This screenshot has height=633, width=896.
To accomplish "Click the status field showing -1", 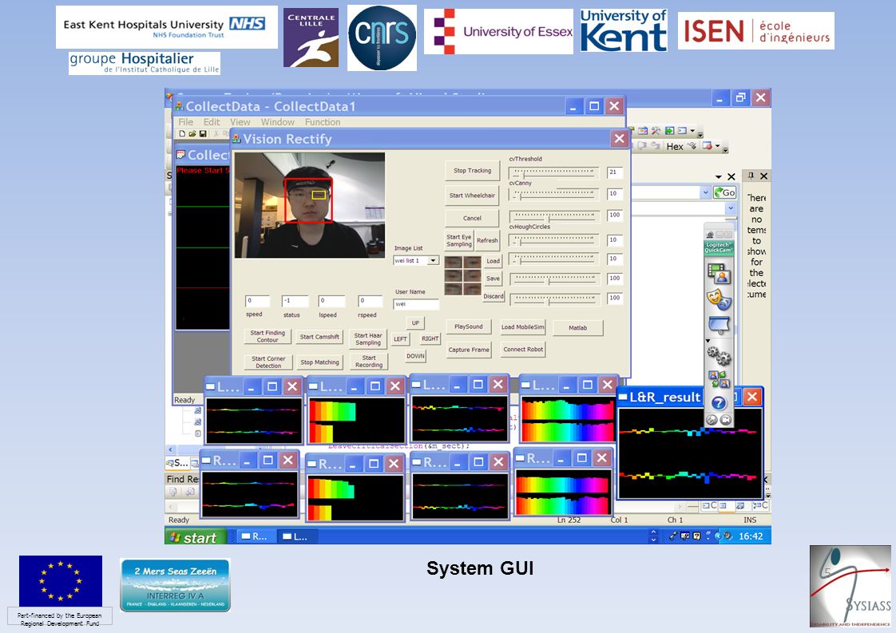I will point(295,301).
